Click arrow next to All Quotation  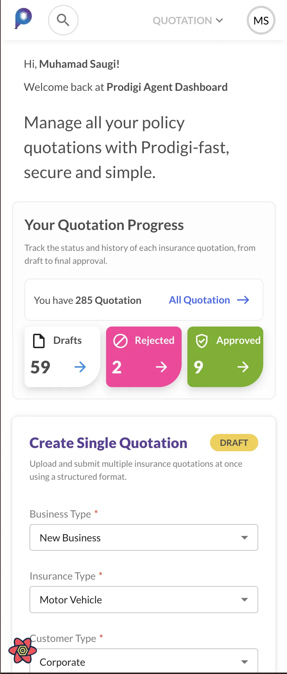[243, 300]
